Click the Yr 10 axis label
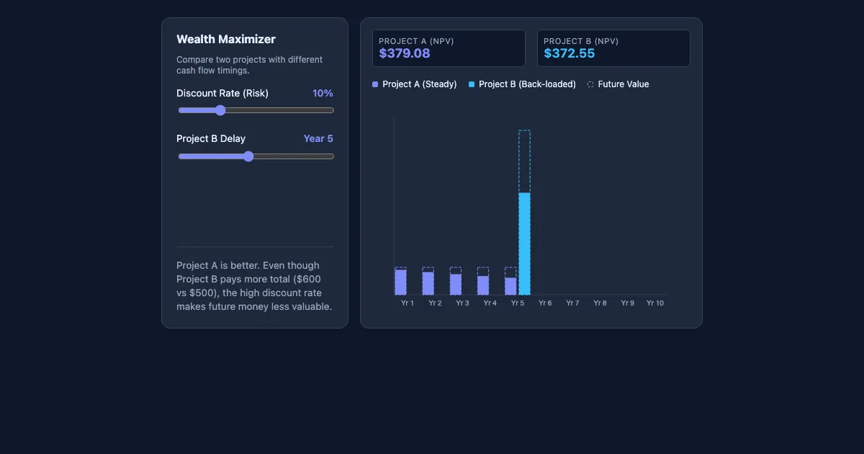This screenshot has width=864, height=454. [x=655, y=303]
